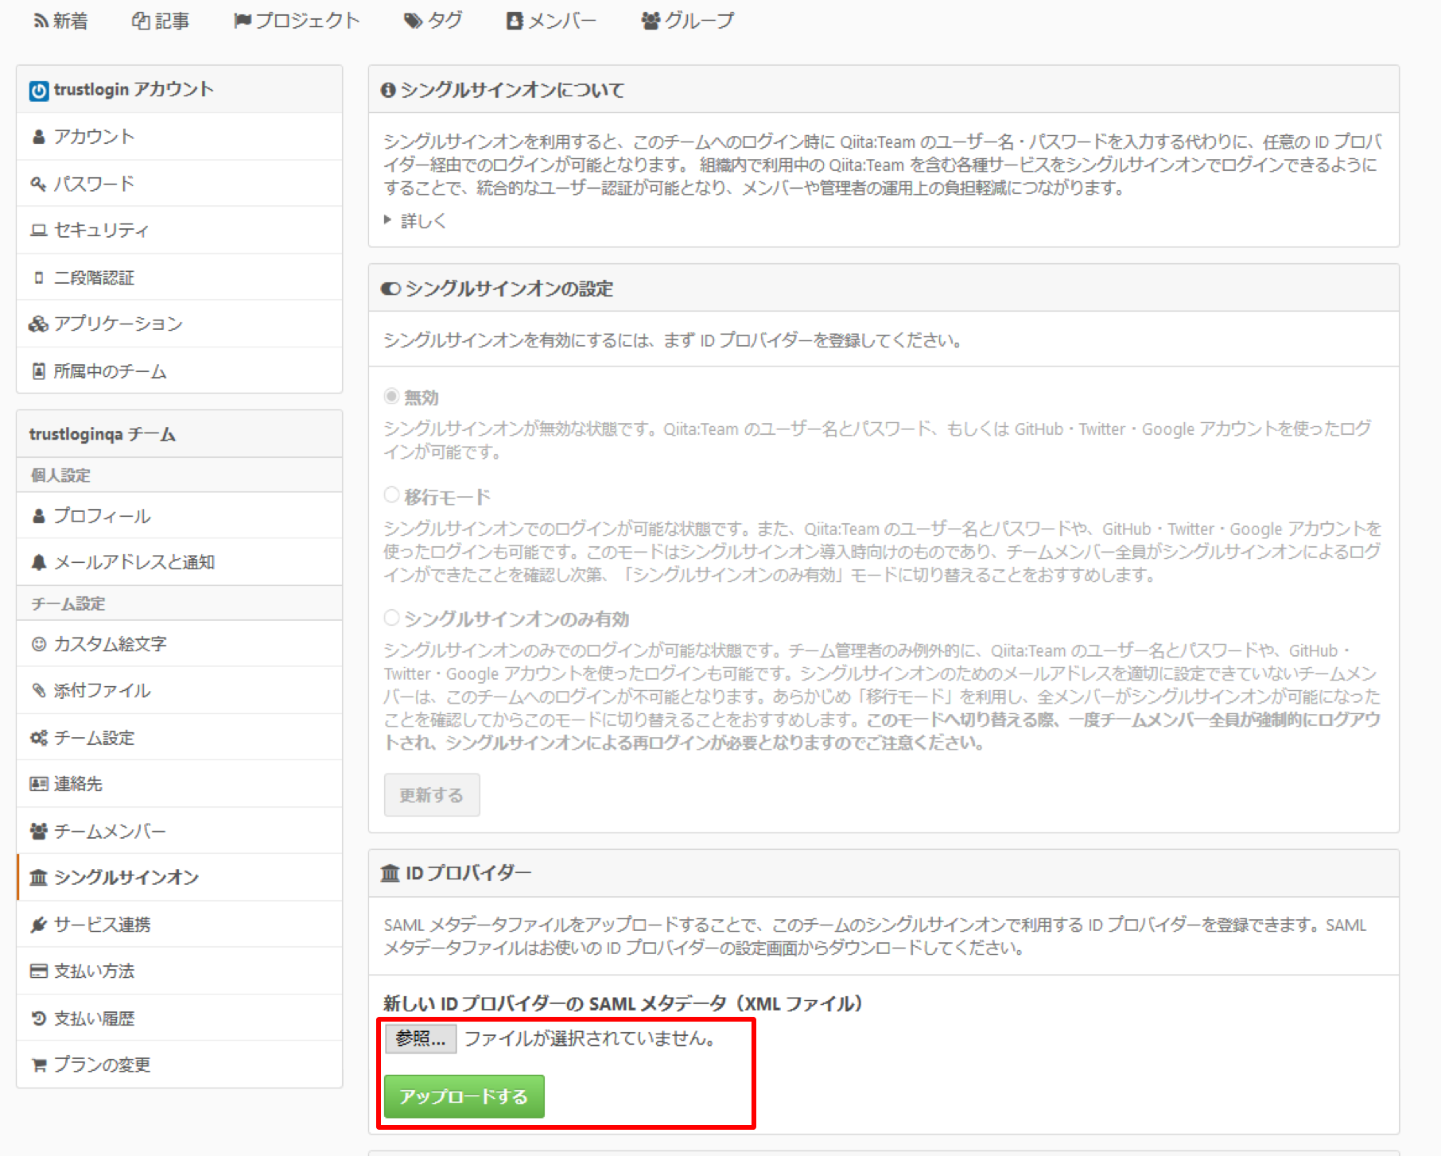The width and height of the screenshot is (1441, 1156).
Task: Go to チームメンバー settings
Action: tap(180, 832)
